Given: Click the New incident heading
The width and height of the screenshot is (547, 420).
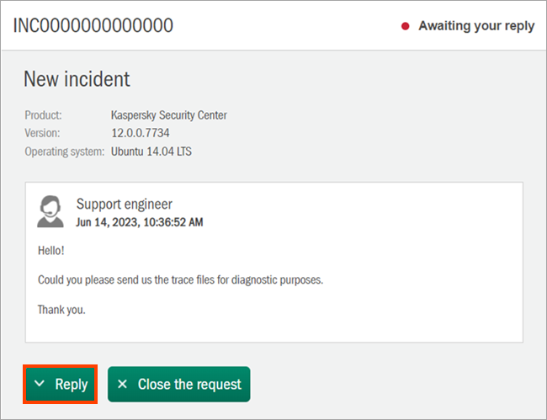Looking at the screenshot, I should (77, 79).
